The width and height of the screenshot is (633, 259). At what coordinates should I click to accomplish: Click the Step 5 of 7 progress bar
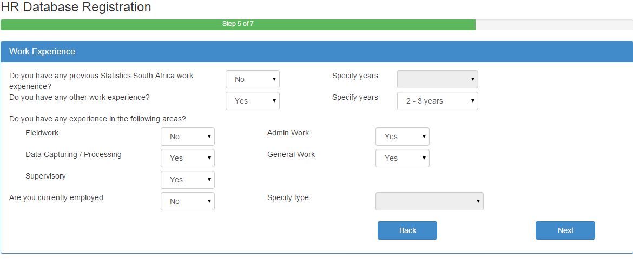[238, 25]
